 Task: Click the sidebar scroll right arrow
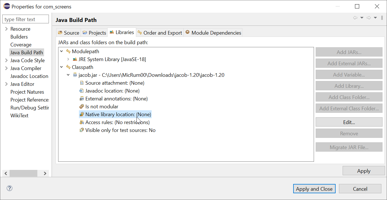(45, 173)
